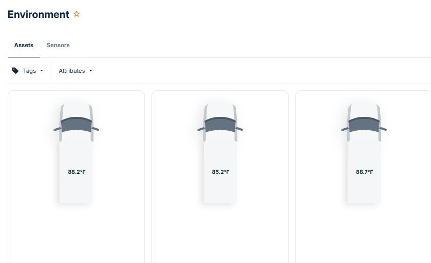Click the Environment page heading
The width and height of the screenshot is (431, 263).
pyautogui.click(x=38, y=14)
